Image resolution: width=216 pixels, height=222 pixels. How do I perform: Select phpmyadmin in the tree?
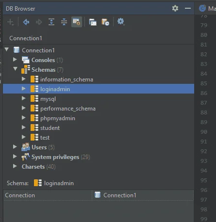point(58,118)
